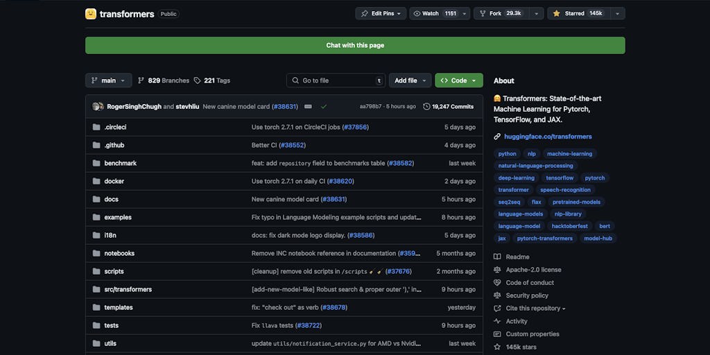710x355 pixels.
Task: Click the utils folder icon
Action: [x=96, y=344]
